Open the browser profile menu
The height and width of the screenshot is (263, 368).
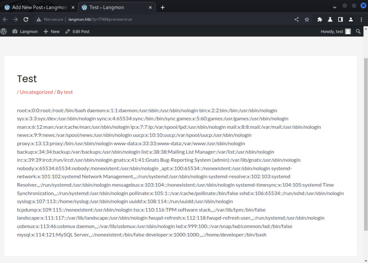(351, 19)
